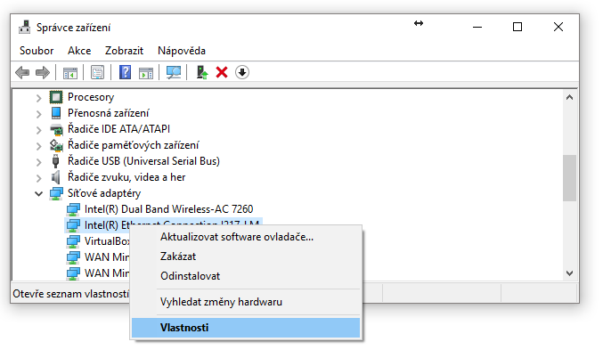Click the Řadiče paměťových zařízení icon
Screen dimensions: 603x350
(56, 145)
